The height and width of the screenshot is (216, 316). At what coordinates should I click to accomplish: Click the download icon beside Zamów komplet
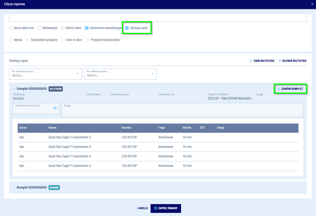pos(279,89)
